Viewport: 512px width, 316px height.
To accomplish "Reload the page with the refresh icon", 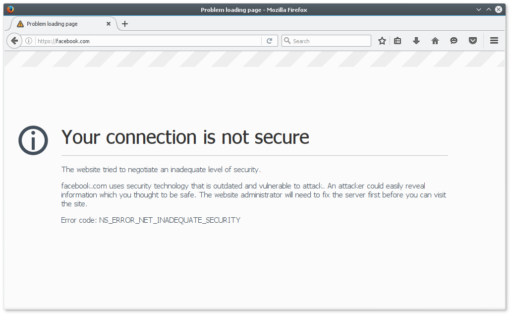I will point(270,41).
